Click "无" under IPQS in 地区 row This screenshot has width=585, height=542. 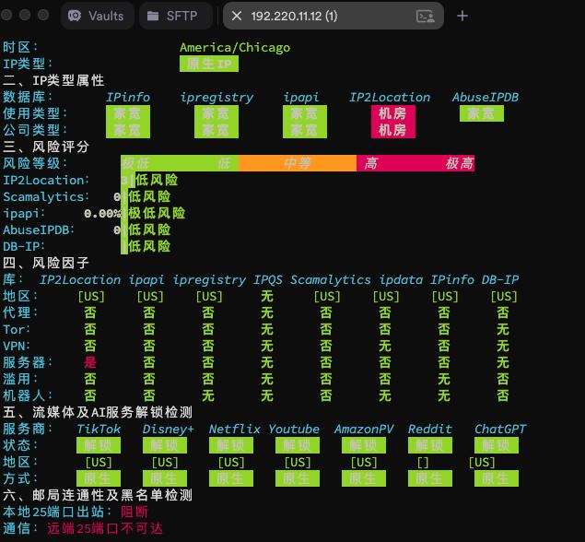pyautogui.click(x=267, y=297)
